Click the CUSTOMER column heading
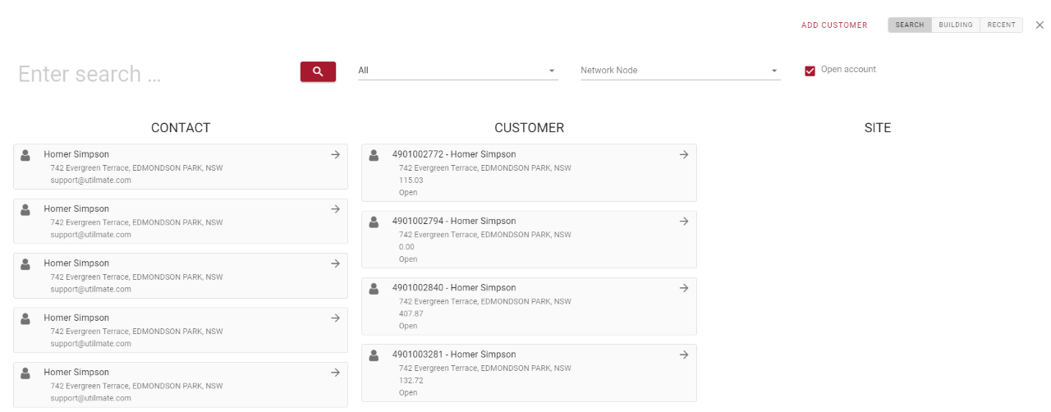Image resolution: width=1051 pixels, height=412 pixels. [x=529, y=128]
